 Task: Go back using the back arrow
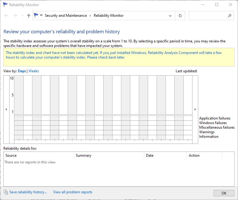click(6, 16)
